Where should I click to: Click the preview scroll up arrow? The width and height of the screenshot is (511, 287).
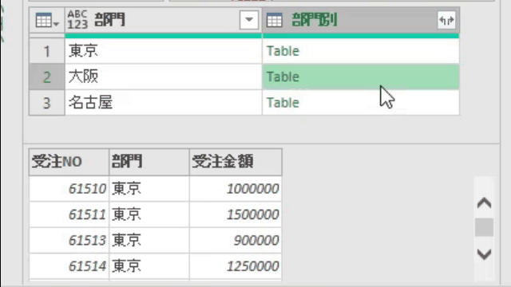coord(485,203)
